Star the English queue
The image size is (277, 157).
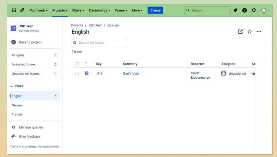[250, 32]
